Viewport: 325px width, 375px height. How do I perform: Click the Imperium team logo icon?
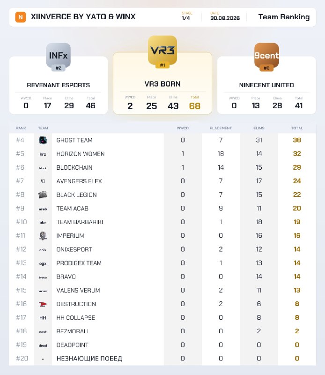(x=43, y=236)
